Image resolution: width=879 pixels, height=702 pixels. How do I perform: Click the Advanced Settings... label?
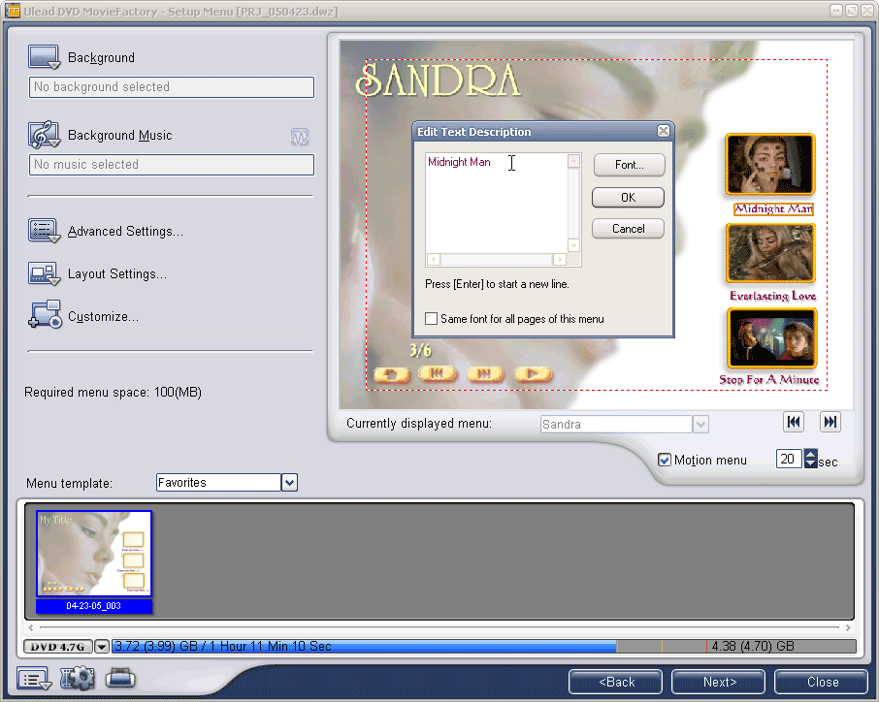click(125, 231)
